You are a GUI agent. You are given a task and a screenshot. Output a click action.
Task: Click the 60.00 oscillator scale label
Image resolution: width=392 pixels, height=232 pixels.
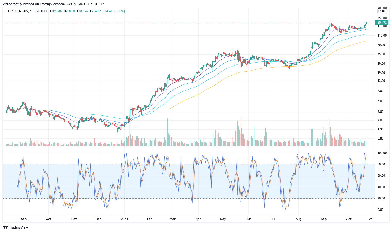point(381,176)
